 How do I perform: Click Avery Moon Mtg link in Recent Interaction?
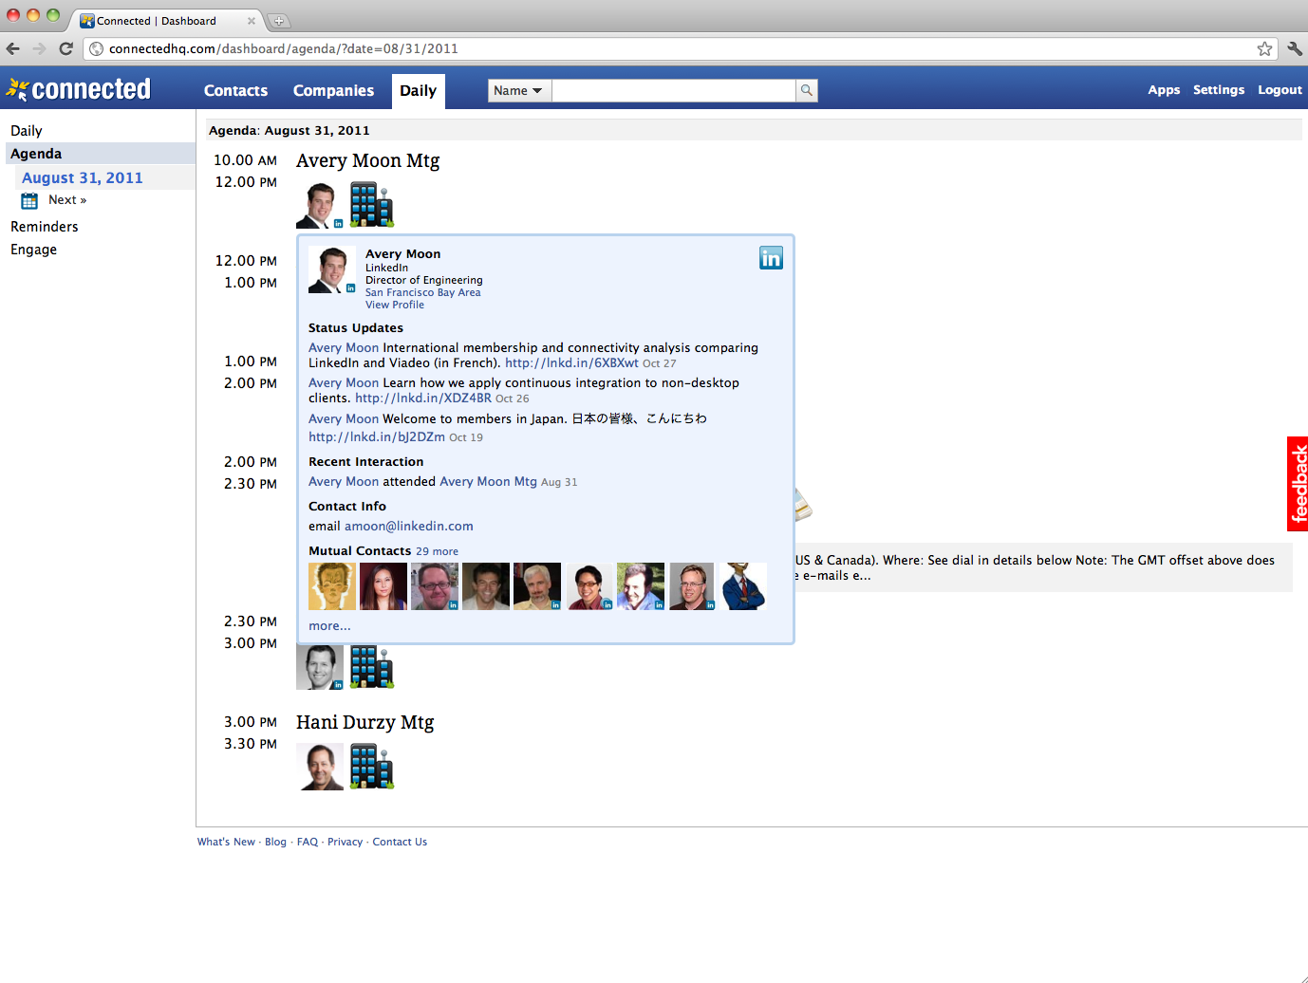point(489,481)
